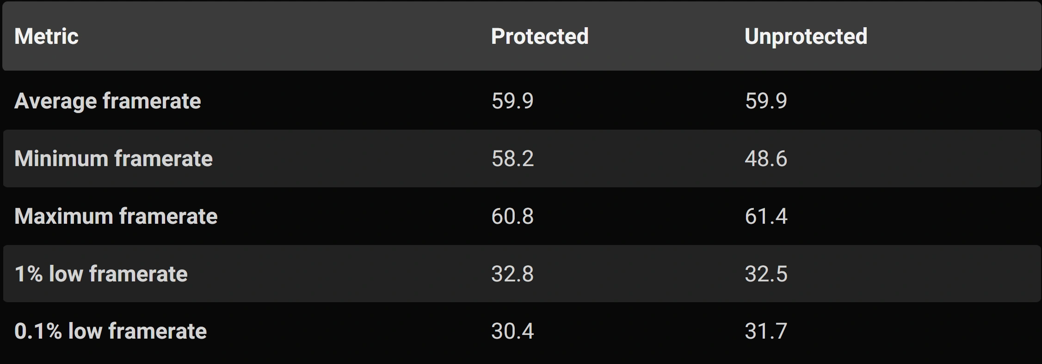Click empty header bar area right of Unprotected
This screenshot has width=1042, height=364.
[x=953, y=36]
